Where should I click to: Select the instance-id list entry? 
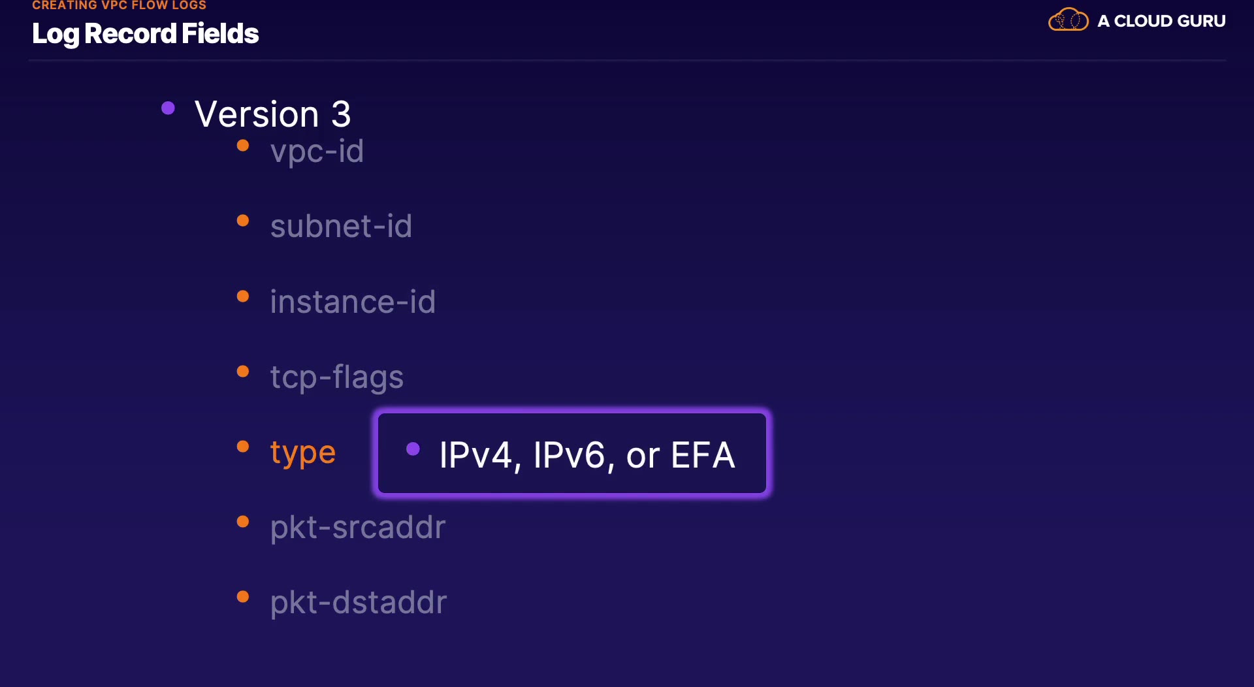pos(353,302)
